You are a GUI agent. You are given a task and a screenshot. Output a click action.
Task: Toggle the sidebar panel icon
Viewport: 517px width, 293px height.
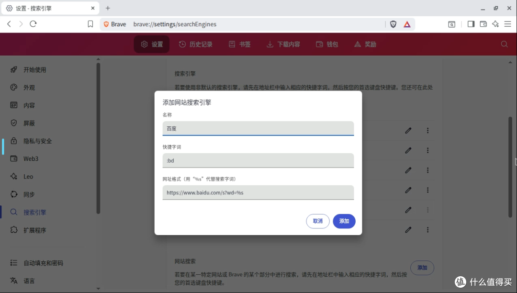pos(471,24)
